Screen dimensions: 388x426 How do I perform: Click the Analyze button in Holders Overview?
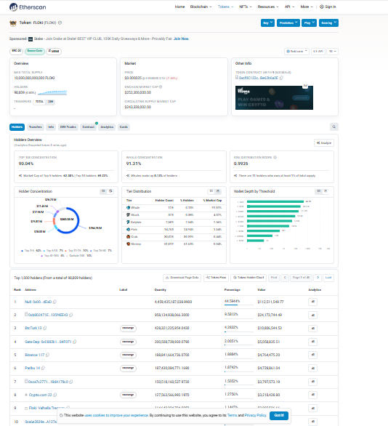tap(324, 143)
